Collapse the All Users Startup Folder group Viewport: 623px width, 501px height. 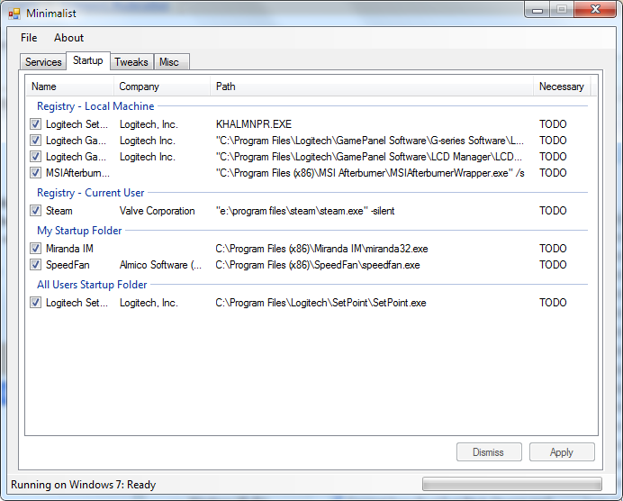tap(92, 285)
